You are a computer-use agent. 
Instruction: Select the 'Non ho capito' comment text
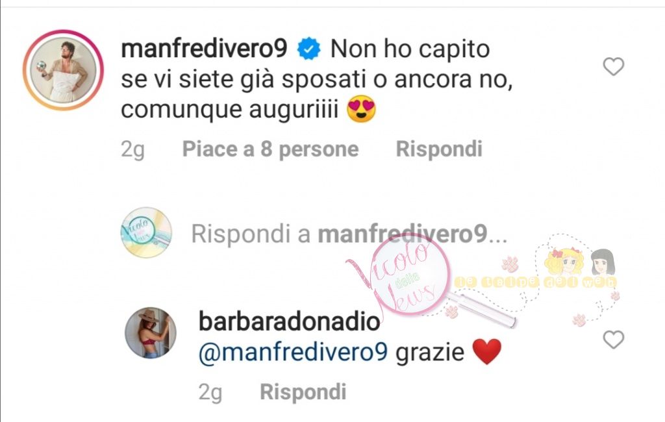410,49
